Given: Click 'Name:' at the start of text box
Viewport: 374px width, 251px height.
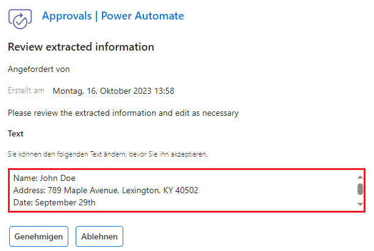Looking at the screenshot, I should click(x=25, y=178).
